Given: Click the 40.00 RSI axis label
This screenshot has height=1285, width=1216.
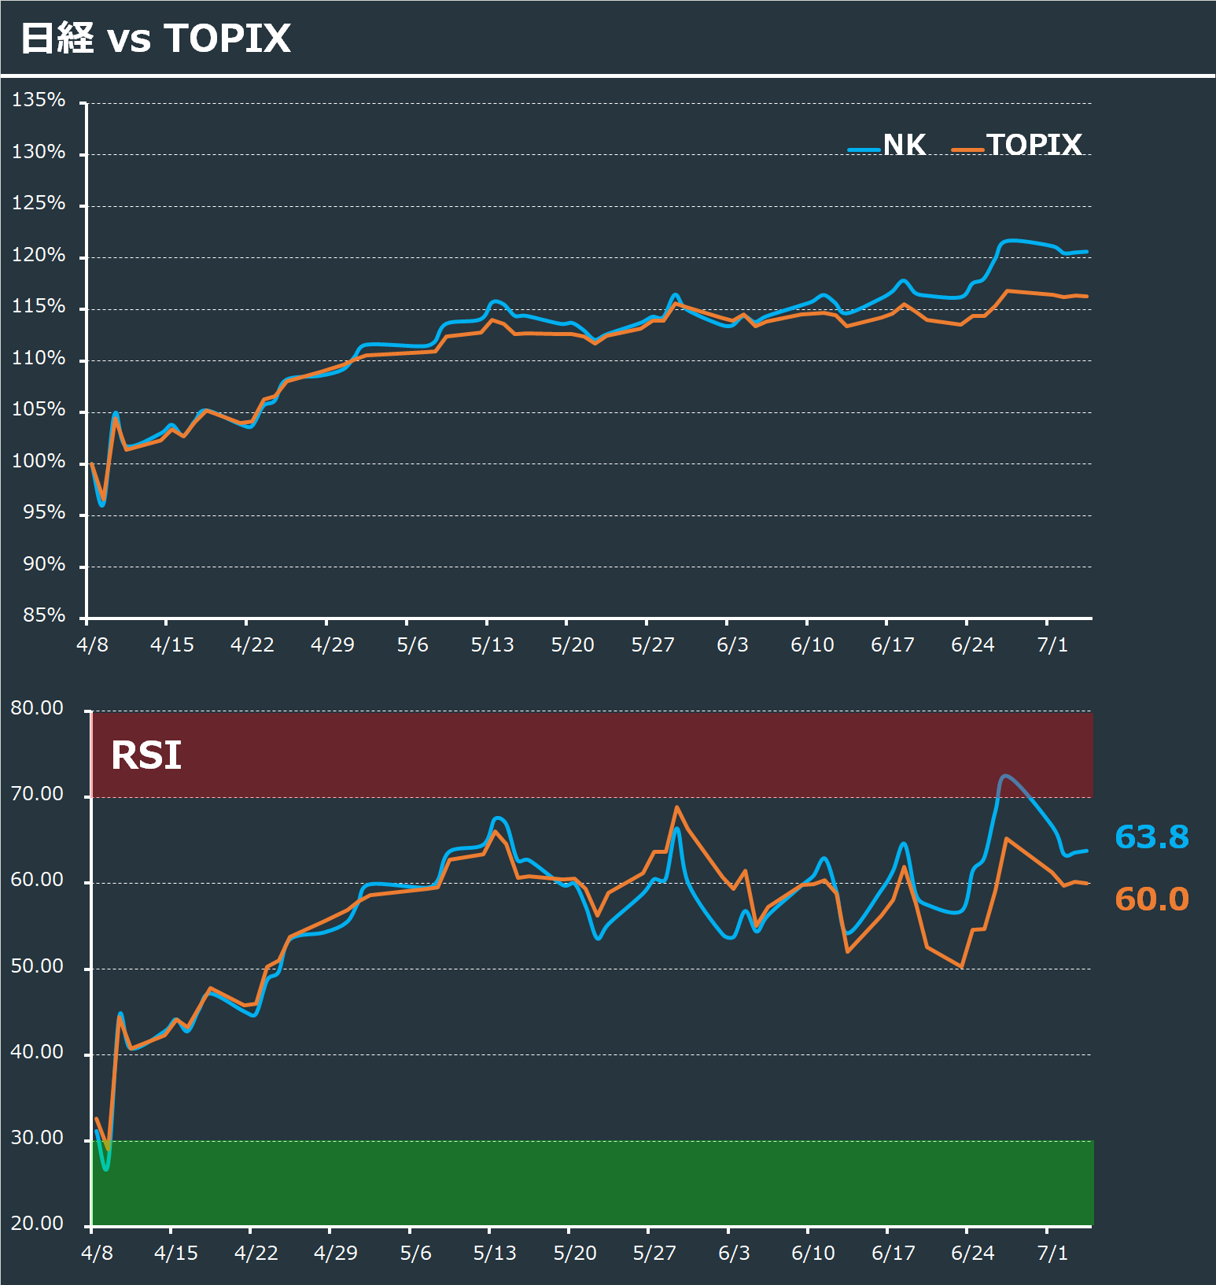Looking at the screenshot, I should click(x=37, y=1052).
